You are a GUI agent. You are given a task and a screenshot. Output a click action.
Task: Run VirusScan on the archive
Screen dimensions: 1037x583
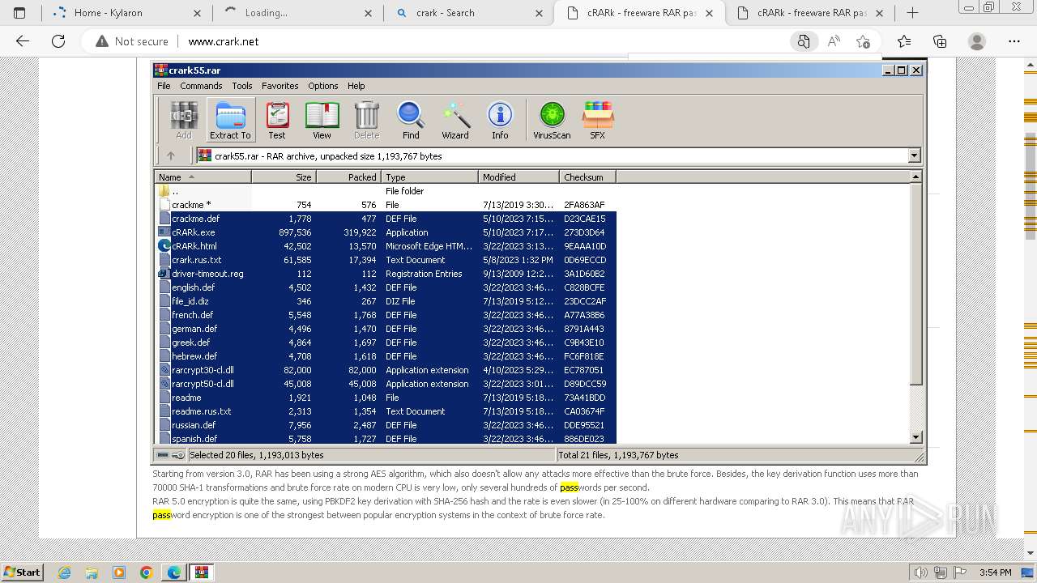click(x=552, y=120)
